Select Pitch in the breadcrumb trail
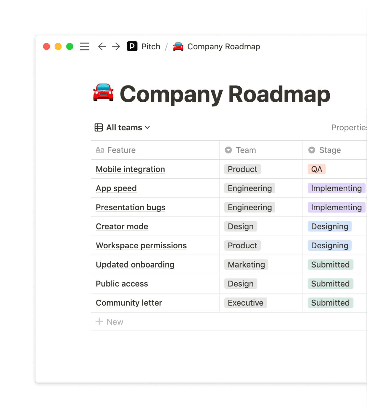This screenshot has height=418, width=367. click(x=151, y=46)
